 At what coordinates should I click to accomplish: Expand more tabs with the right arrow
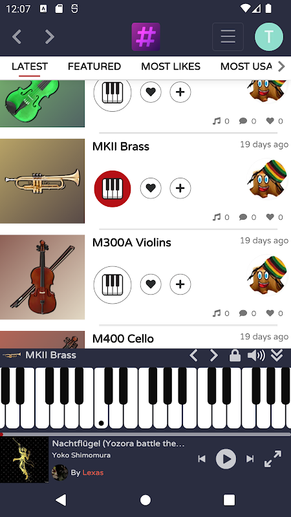(281, 67)
